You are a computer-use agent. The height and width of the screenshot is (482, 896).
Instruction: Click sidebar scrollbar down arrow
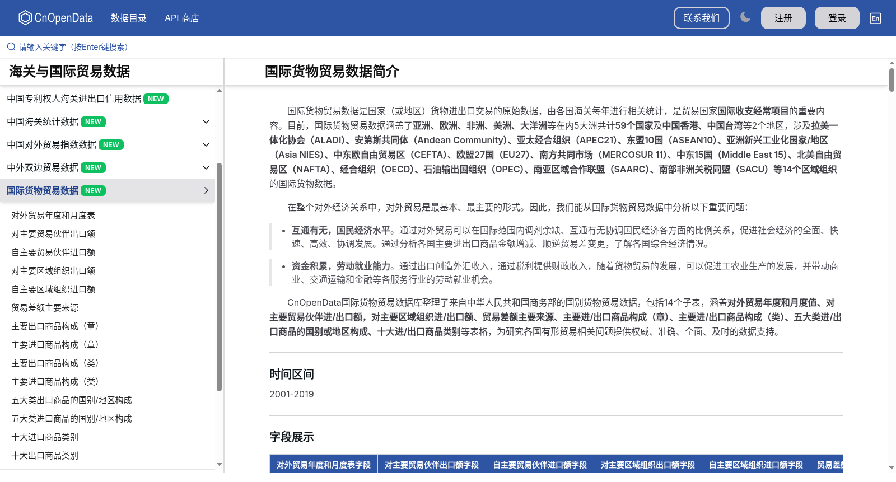tap(219, 464)
